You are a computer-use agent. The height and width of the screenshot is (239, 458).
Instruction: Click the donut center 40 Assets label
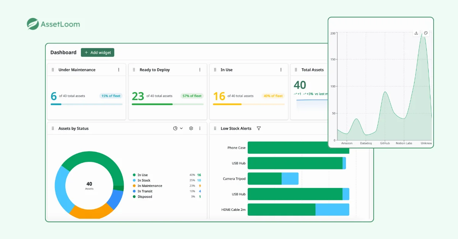coord(89,186)
